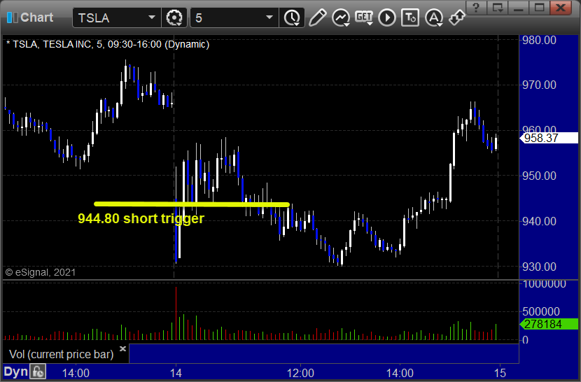Open the alerts circled-A icon
This screenshot has width=581, height=382.
[434, 17]
